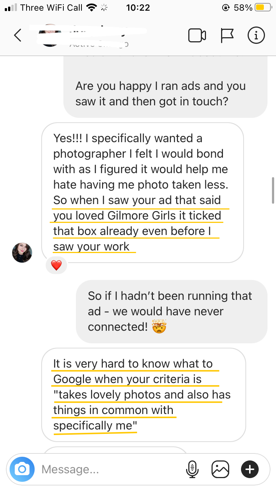Open the sender's profile picture beside message
The height and width of the screenshot is (491, 276).
[22, 253]
